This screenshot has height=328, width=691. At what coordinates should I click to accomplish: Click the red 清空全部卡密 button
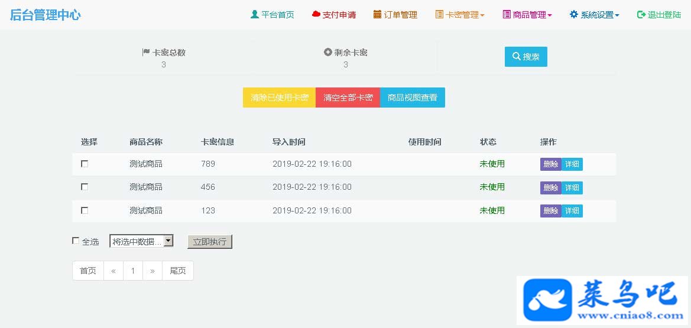click(348, 98)
